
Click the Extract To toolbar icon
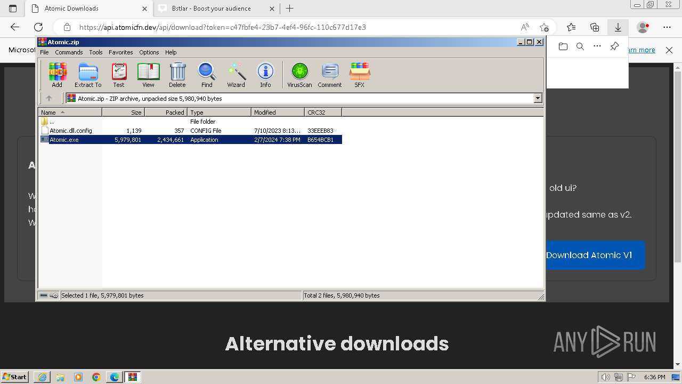88,75
